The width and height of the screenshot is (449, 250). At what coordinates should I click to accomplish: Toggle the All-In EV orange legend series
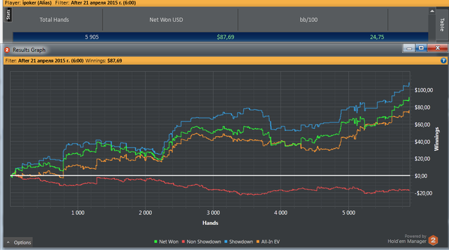tap(267, 242)
